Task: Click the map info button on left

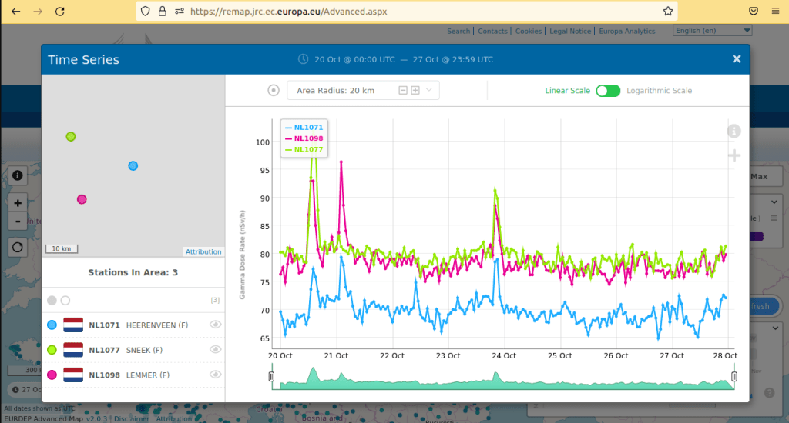Action: 18,175
